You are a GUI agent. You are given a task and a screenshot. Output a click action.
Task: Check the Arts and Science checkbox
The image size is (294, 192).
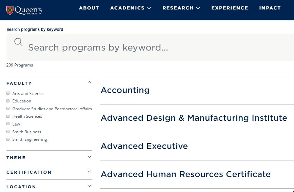click(8, 93)
